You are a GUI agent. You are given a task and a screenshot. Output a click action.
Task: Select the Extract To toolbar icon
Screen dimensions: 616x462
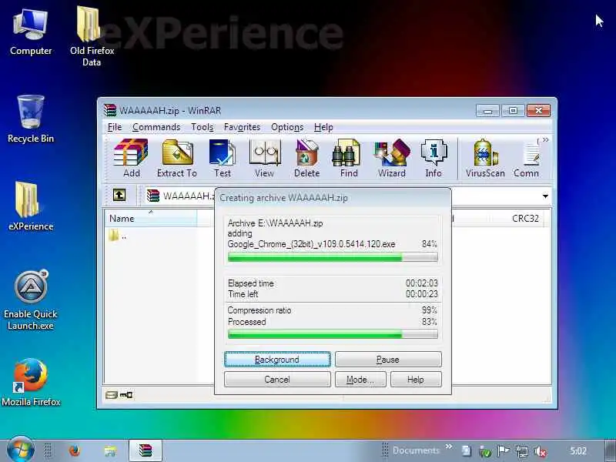click(x=177, y=158)
